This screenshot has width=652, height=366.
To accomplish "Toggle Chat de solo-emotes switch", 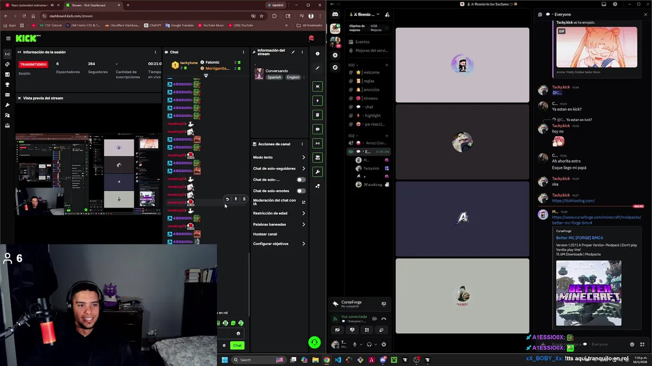I will pyautogui.click(x=301, y=191).
